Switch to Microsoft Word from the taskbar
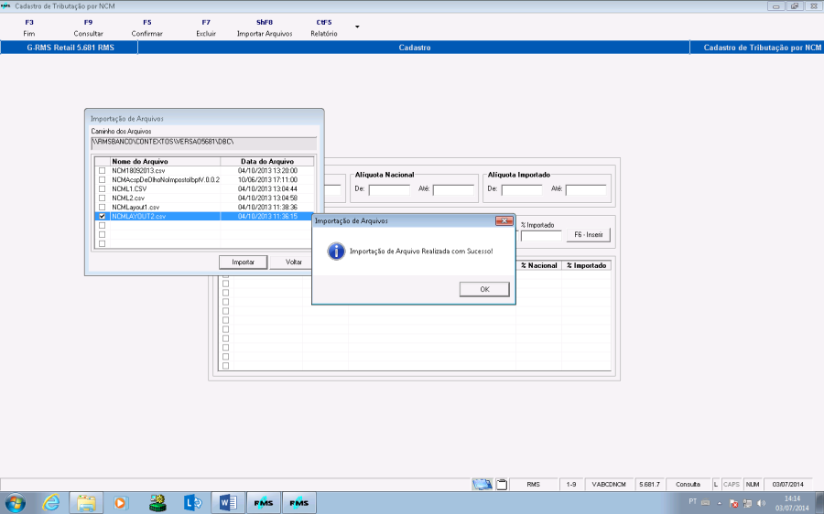Viewport: 824px width, 514px height. pos(228,503)
